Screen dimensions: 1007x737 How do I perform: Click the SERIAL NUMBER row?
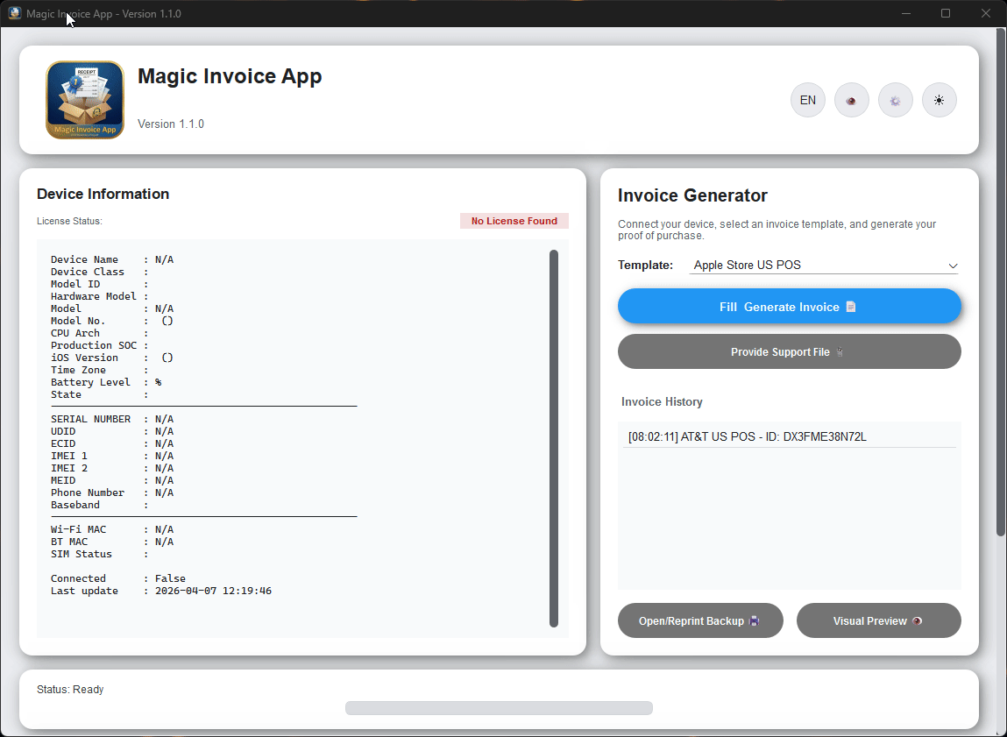112,419
